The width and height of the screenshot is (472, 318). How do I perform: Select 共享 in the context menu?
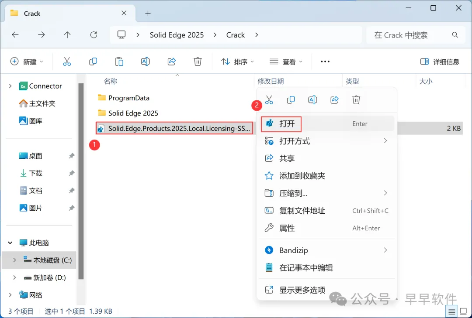tap(327, 158)
